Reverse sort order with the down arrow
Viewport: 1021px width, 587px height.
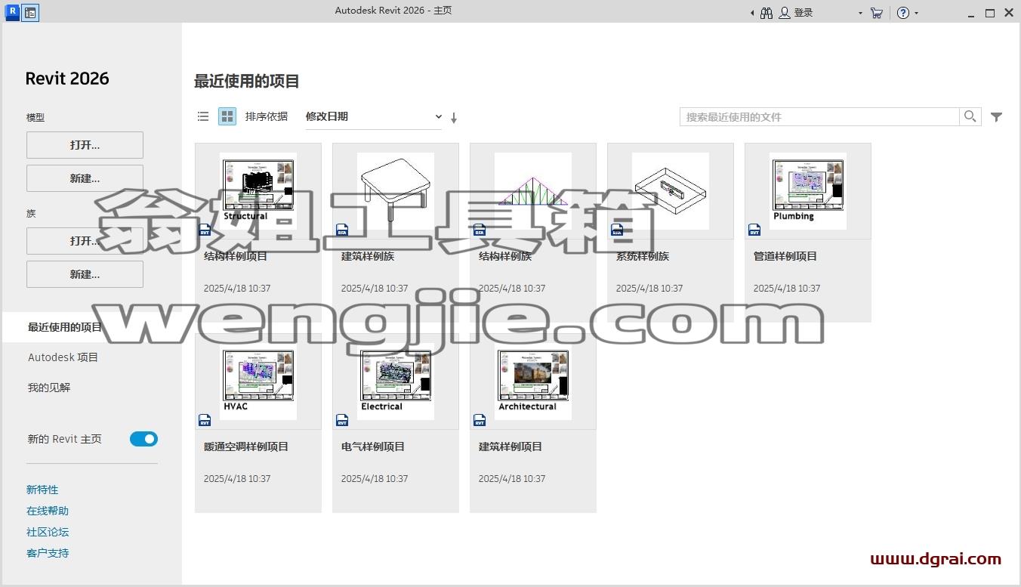coord(454,117)
